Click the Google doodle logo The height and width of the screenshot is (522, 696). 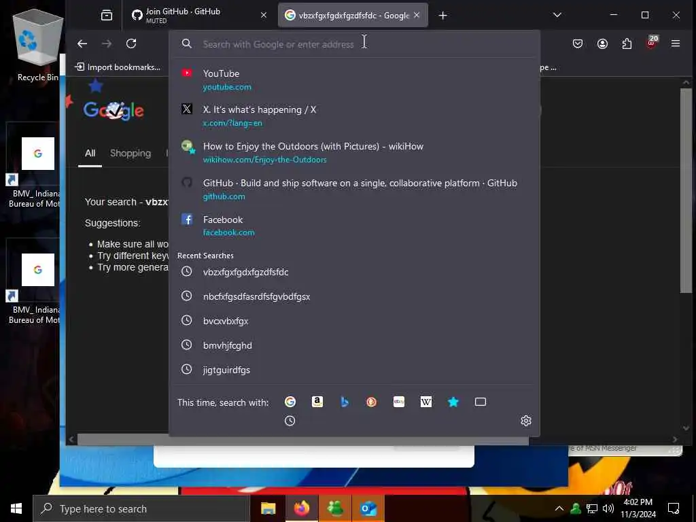(x=114, y=110)
